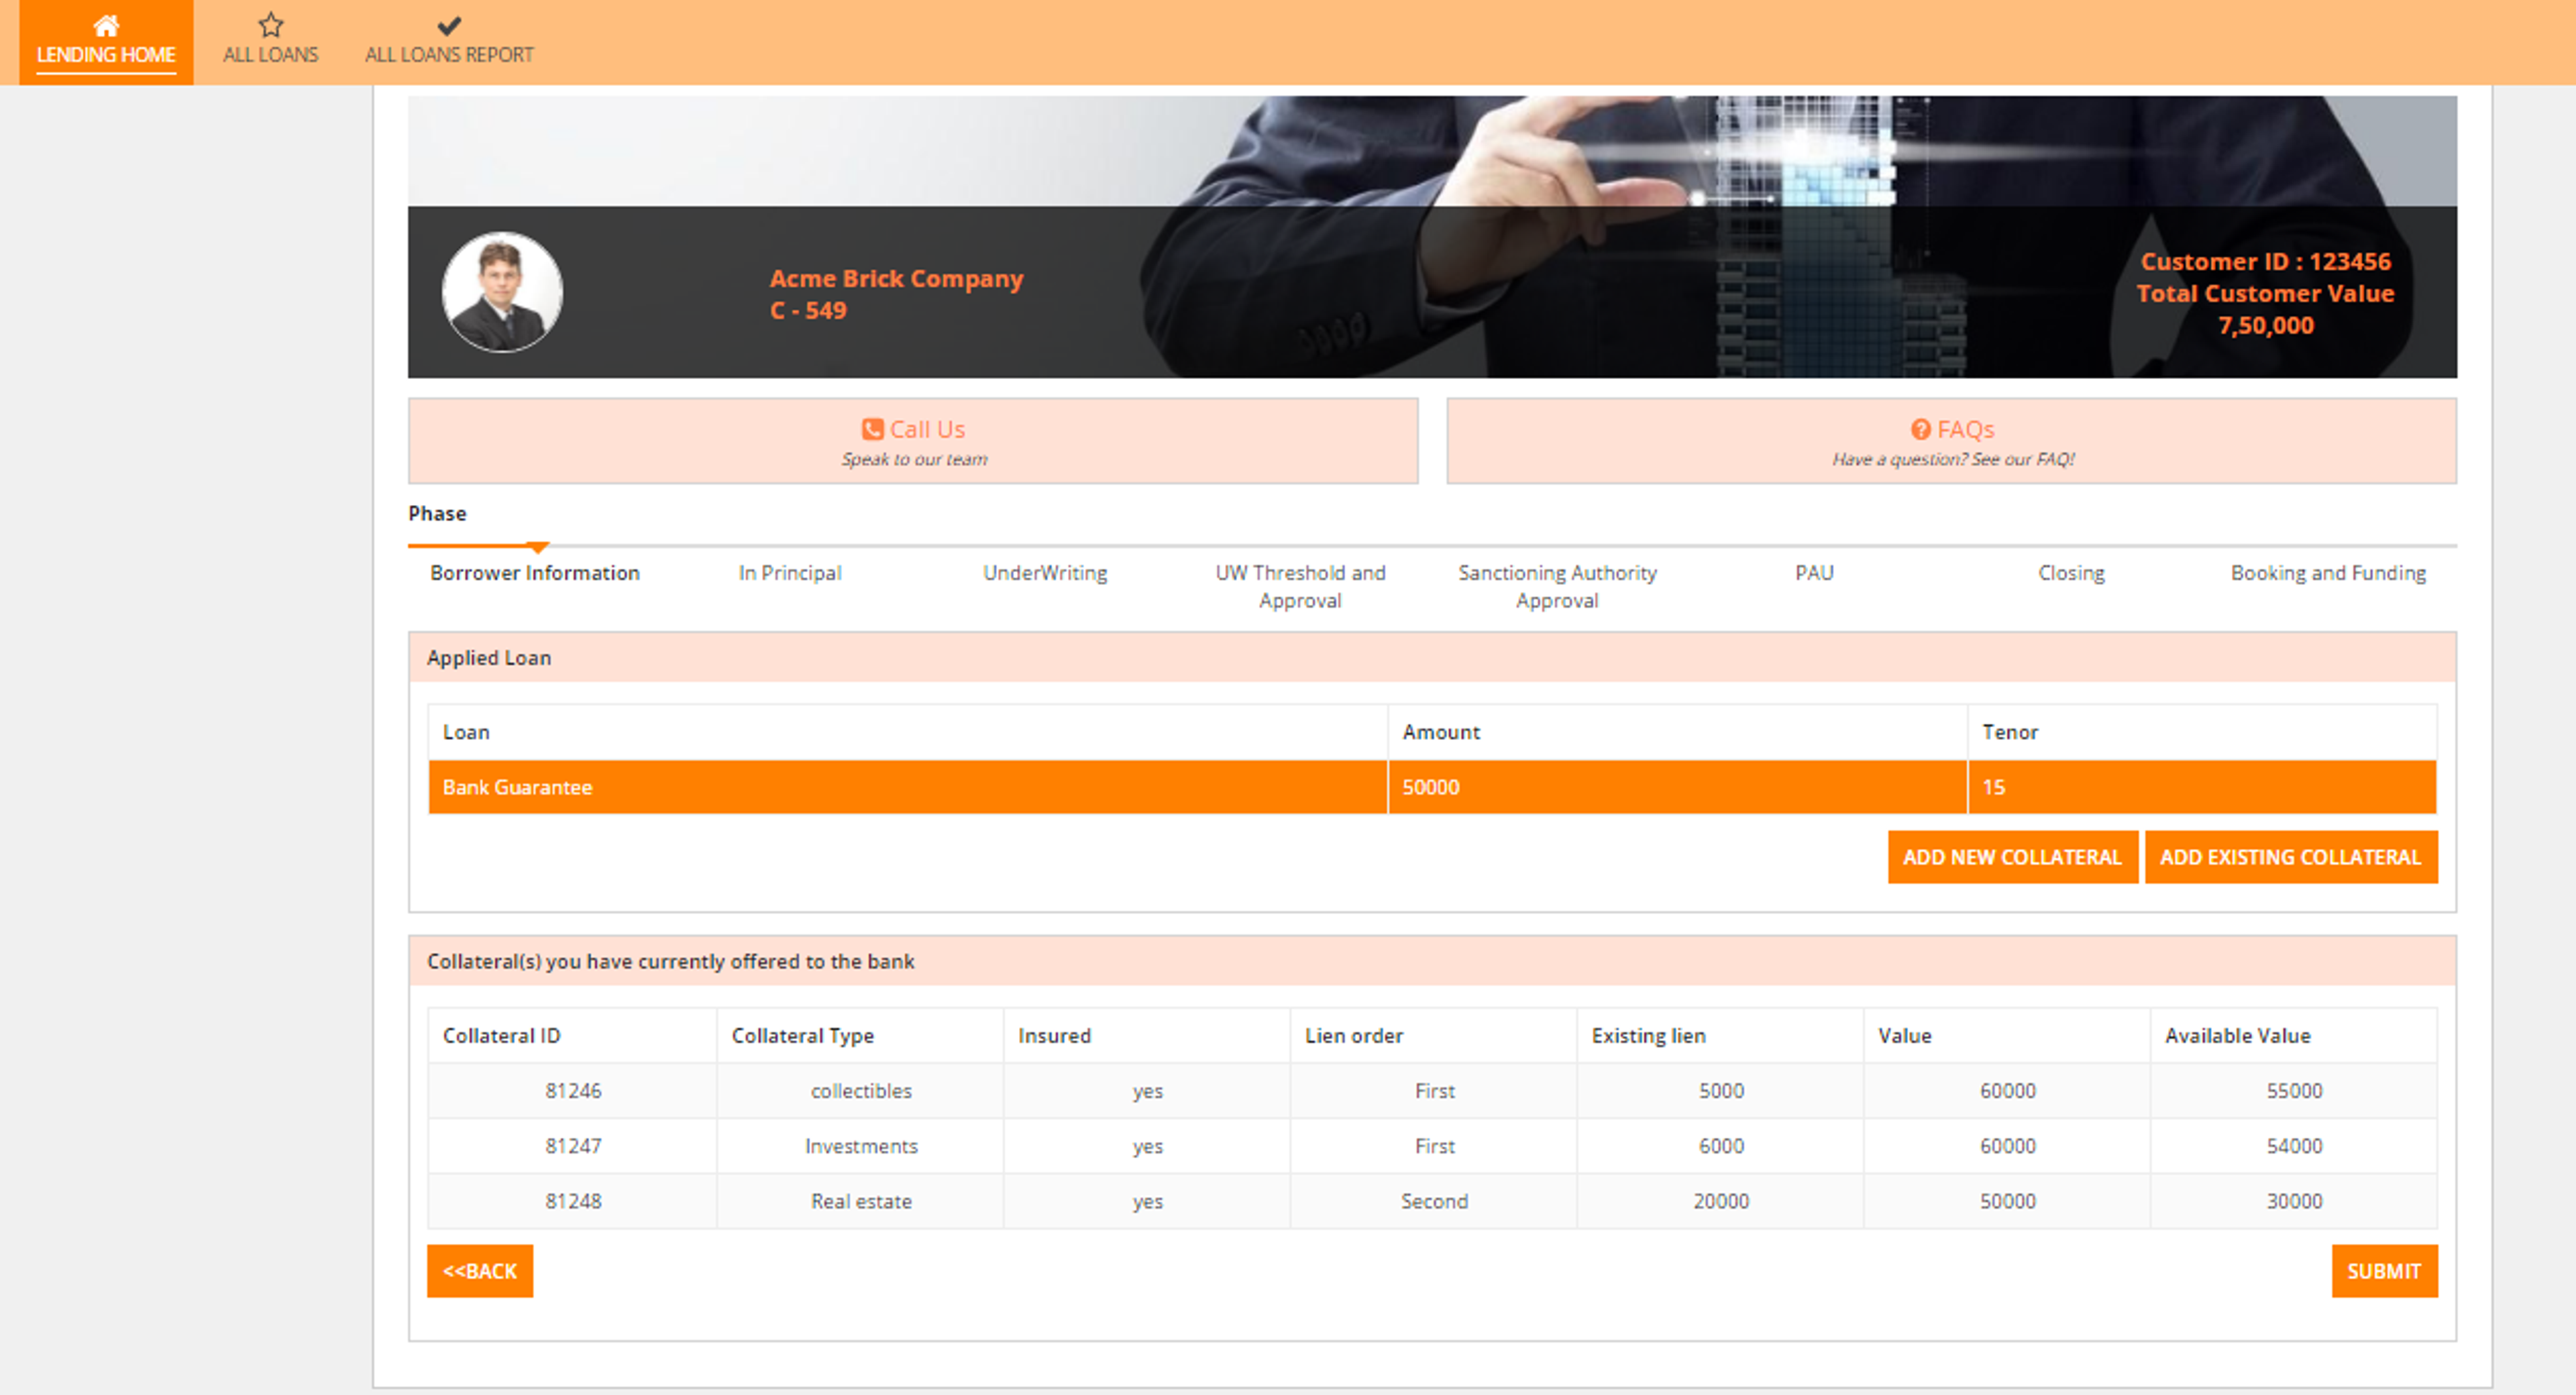2576x1395 pixels.
Task: Select the Borrower Information phase
Action: coord(535,573)
